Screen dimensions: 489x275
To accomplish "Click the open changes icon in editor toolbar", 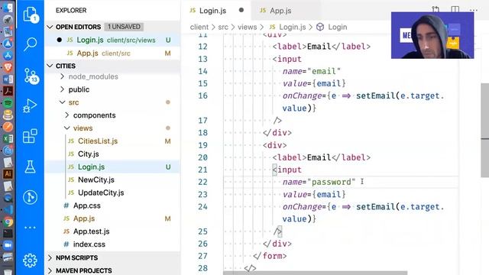I will pyautogui.click(x=436, y=9).
